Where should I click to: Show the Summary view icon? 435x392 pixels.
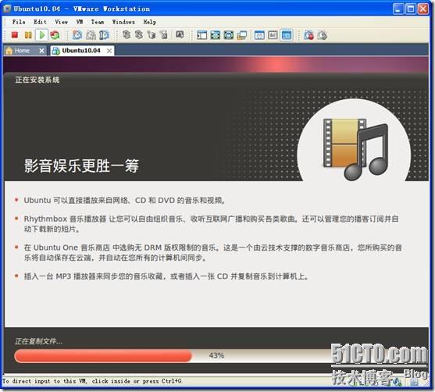click(x=259, y=35)
